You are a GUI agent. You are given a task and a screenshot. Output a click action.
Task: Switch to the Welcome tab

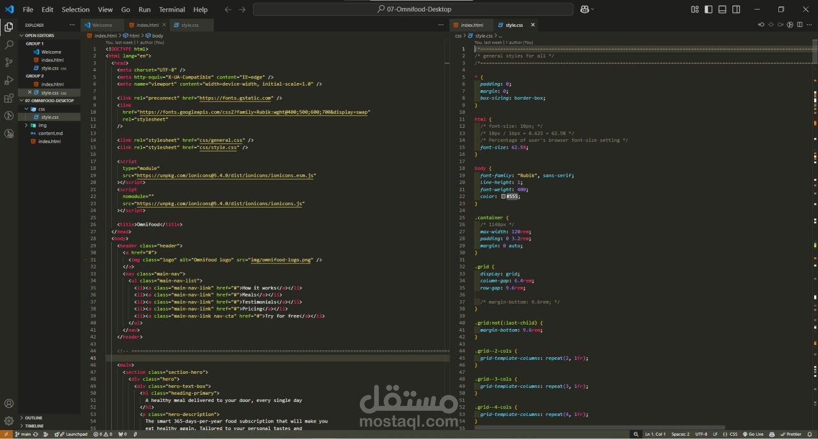[103, 25]
